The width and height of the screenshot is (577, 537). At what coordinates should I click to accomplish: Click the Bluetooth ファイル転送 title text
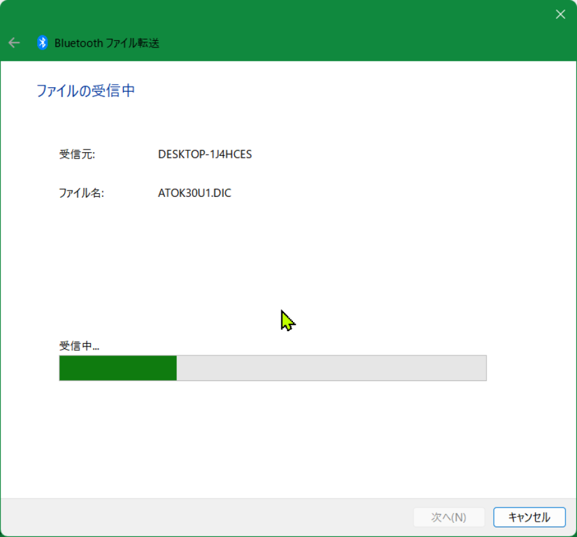(106, 43)
